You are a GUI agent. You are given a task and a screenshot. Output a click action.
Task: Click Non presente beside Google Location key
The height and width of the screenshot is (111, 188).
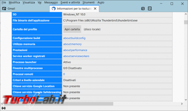point(71,86)
